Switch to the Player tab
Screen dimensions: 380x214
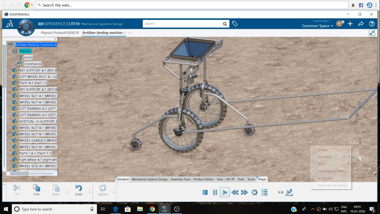coord(262,179)
